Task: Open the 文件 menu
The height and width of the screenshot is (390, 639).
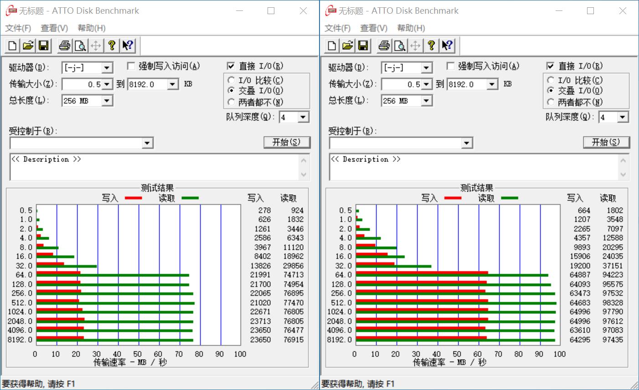Action: point(17,28)
